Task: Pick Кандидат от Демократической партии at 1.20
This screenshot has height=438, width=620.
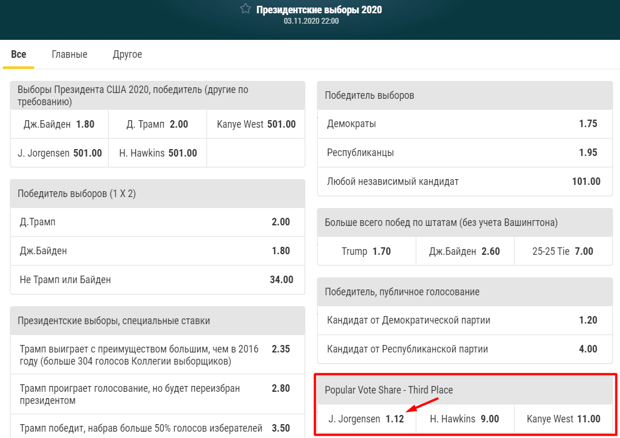Action: [465, 320]
